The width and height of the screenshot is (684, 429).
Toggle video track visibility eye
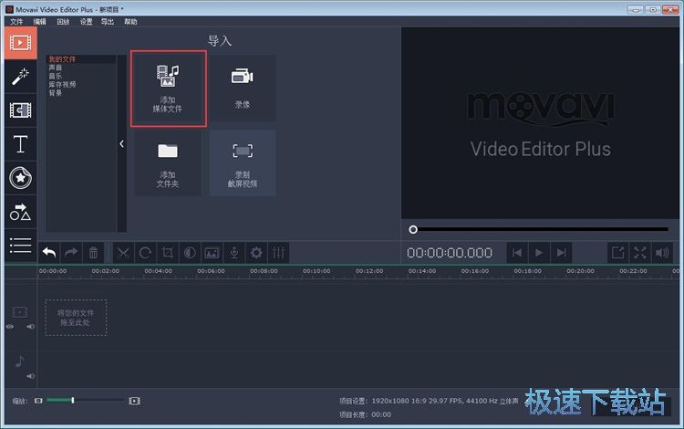pos(10,327)
